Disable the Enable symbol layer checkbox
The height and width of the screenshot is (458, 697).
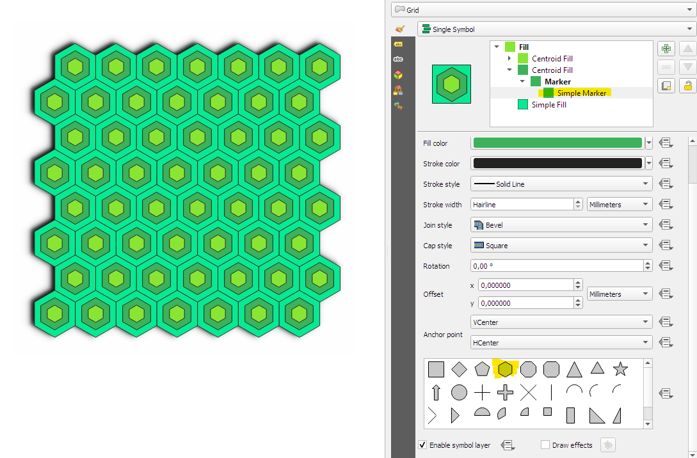422,445
